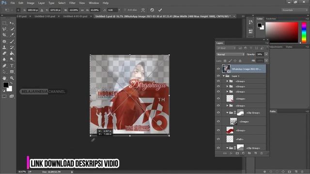
Task: Open the Filter menu
Action: pos(72,3)
